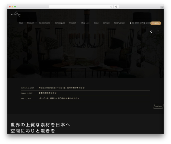Click the orbitex logo
The height and width of the screenshot is (144, 171).
[x=16, y=14]
